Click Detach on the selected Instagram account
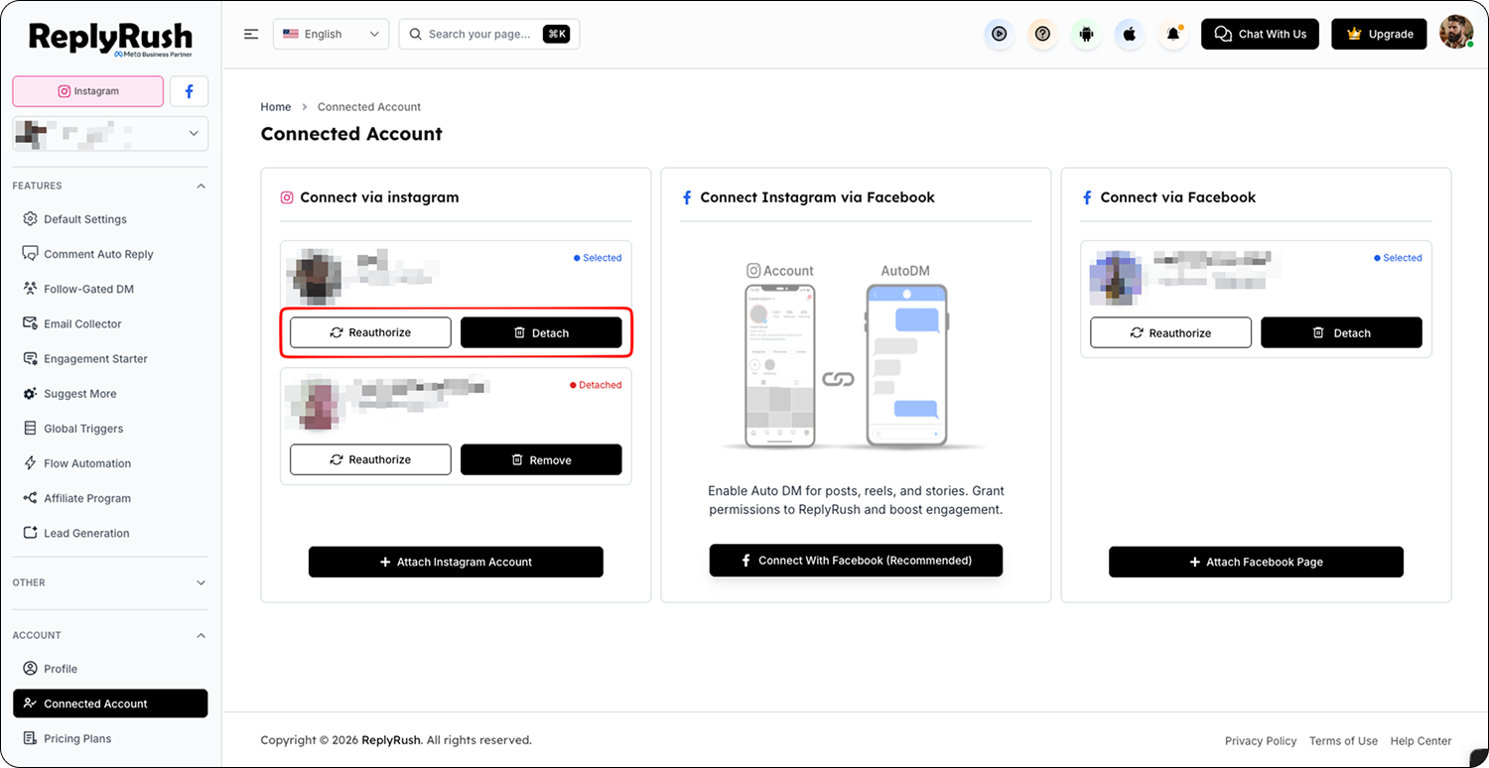The image size is (1489, 768). [541, 332]
